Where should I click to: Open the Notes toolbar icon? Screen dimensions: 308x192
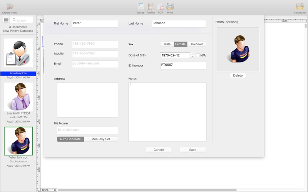(141, 7)
